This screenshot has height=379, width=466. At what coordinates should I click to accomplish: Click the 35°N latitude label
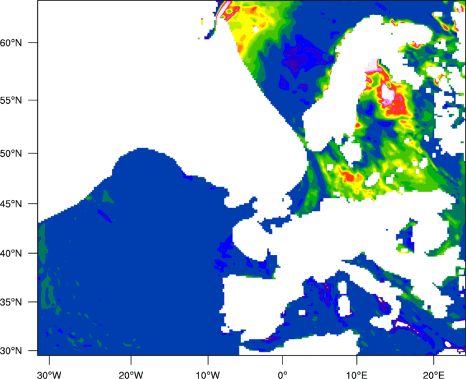[10, 302]
